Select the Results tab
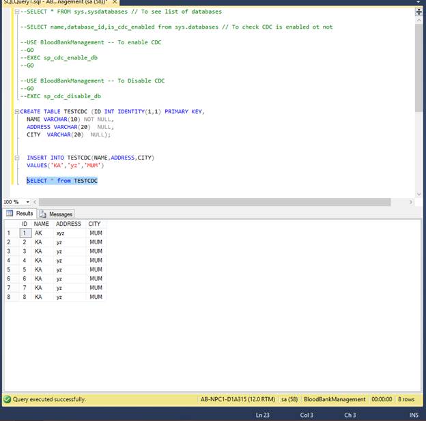The width and height of the screenshot is (426, 421). coord(24,214)
